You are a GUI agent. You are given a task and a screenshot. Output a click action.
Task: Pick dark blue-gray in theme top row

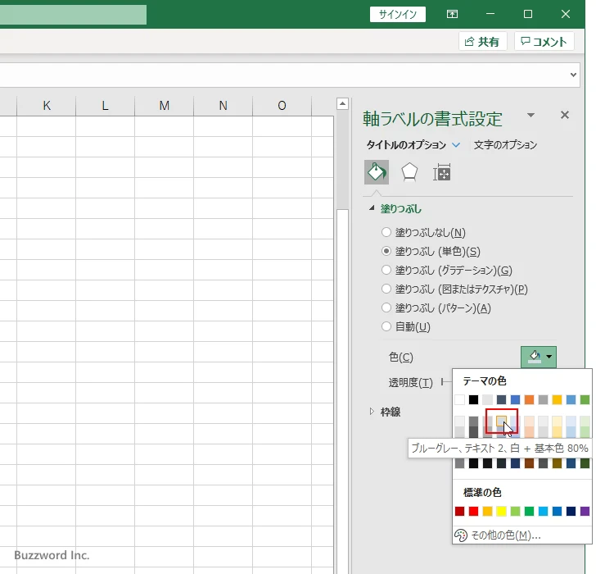501,399
